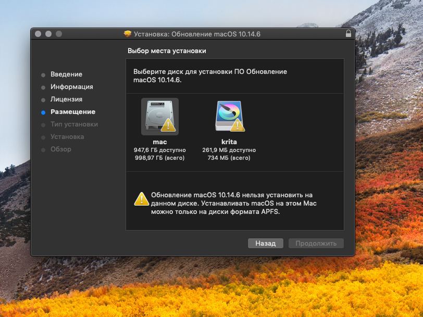Open the Лицензия step in sidebar
Image resolution: width=423 pixels, height=317 pixels.
tap(66, 99)
